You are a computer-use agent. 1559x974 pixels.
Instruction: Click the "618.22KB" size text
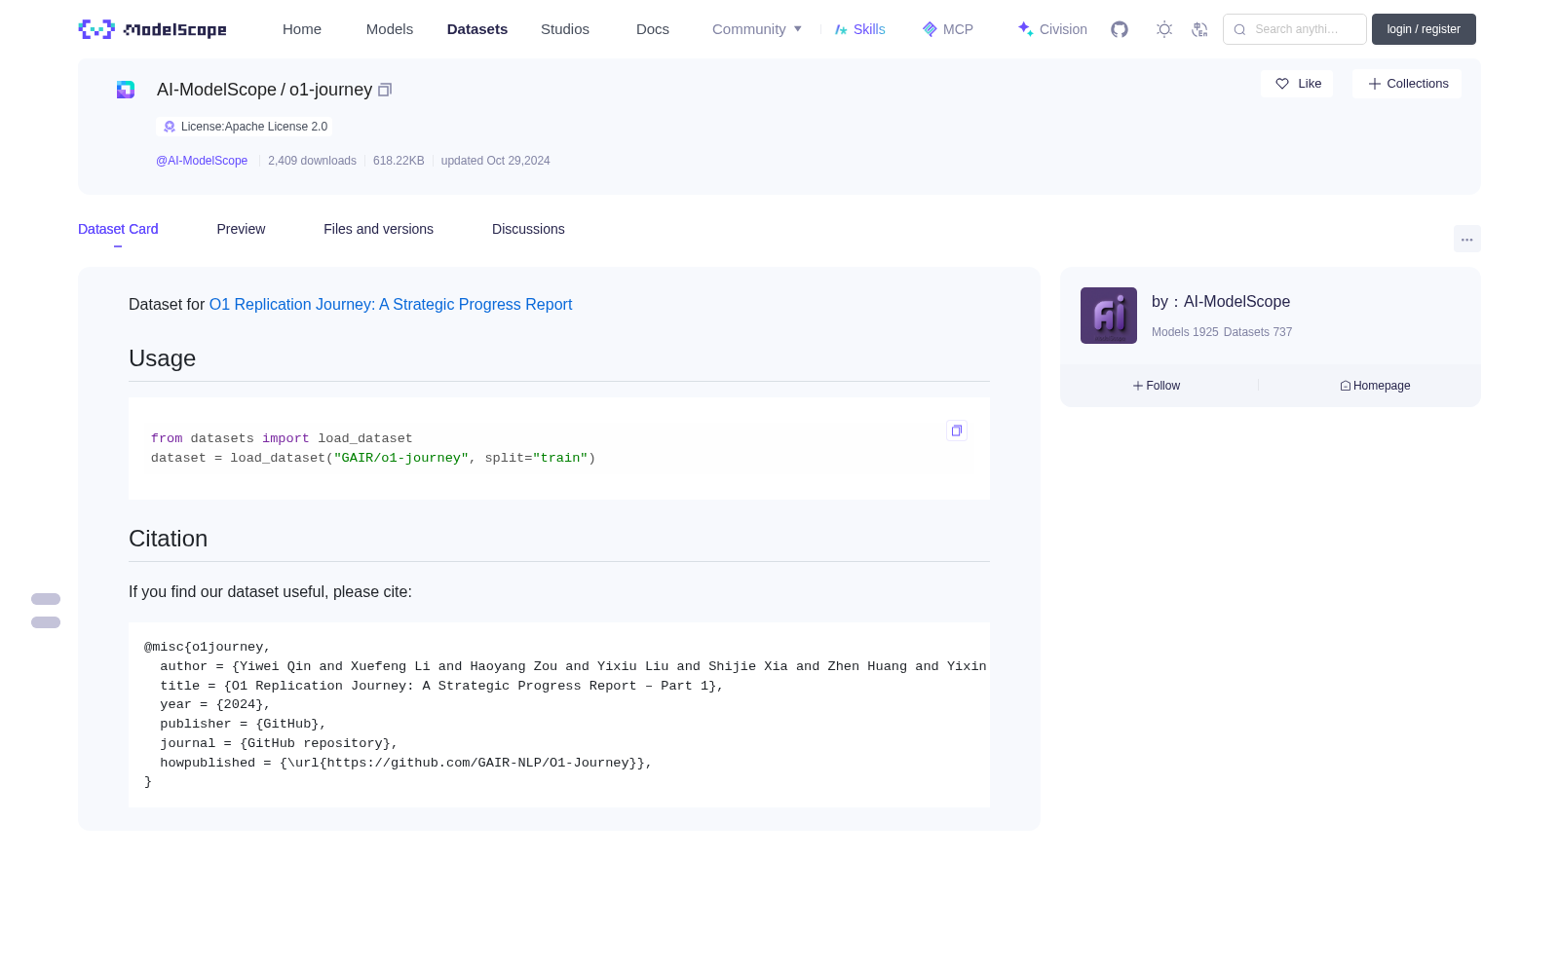pyautogui.click(x=399, y=161)
